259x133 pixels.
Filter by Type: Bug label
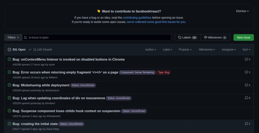[163, 72]
